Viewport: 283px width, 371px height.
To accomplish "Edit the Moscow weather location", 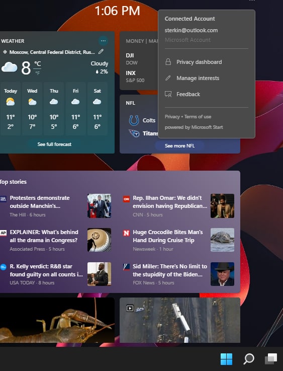I will (101, 51).
